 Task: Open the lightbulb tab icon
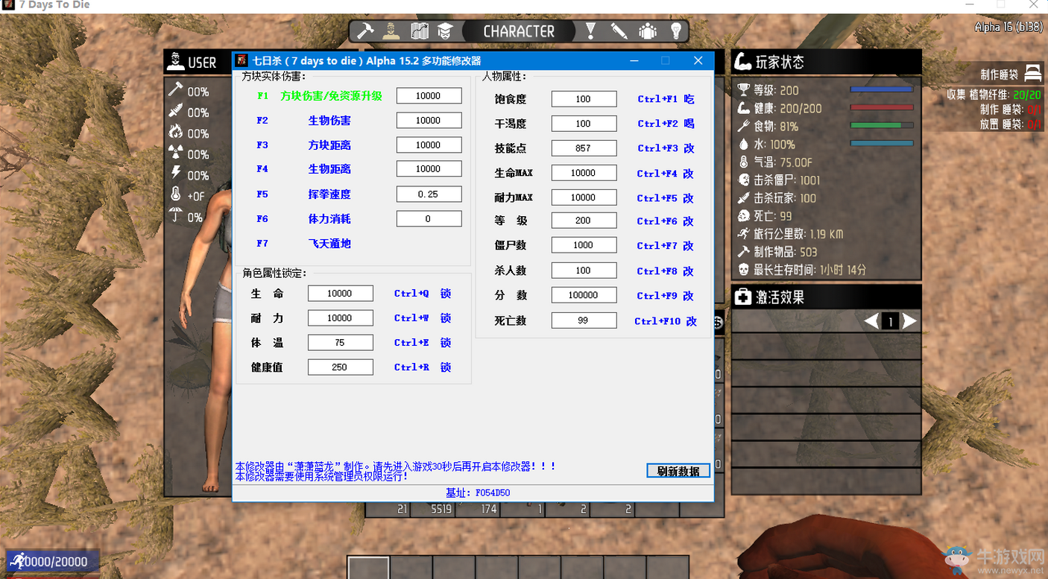tap(676, 31)
